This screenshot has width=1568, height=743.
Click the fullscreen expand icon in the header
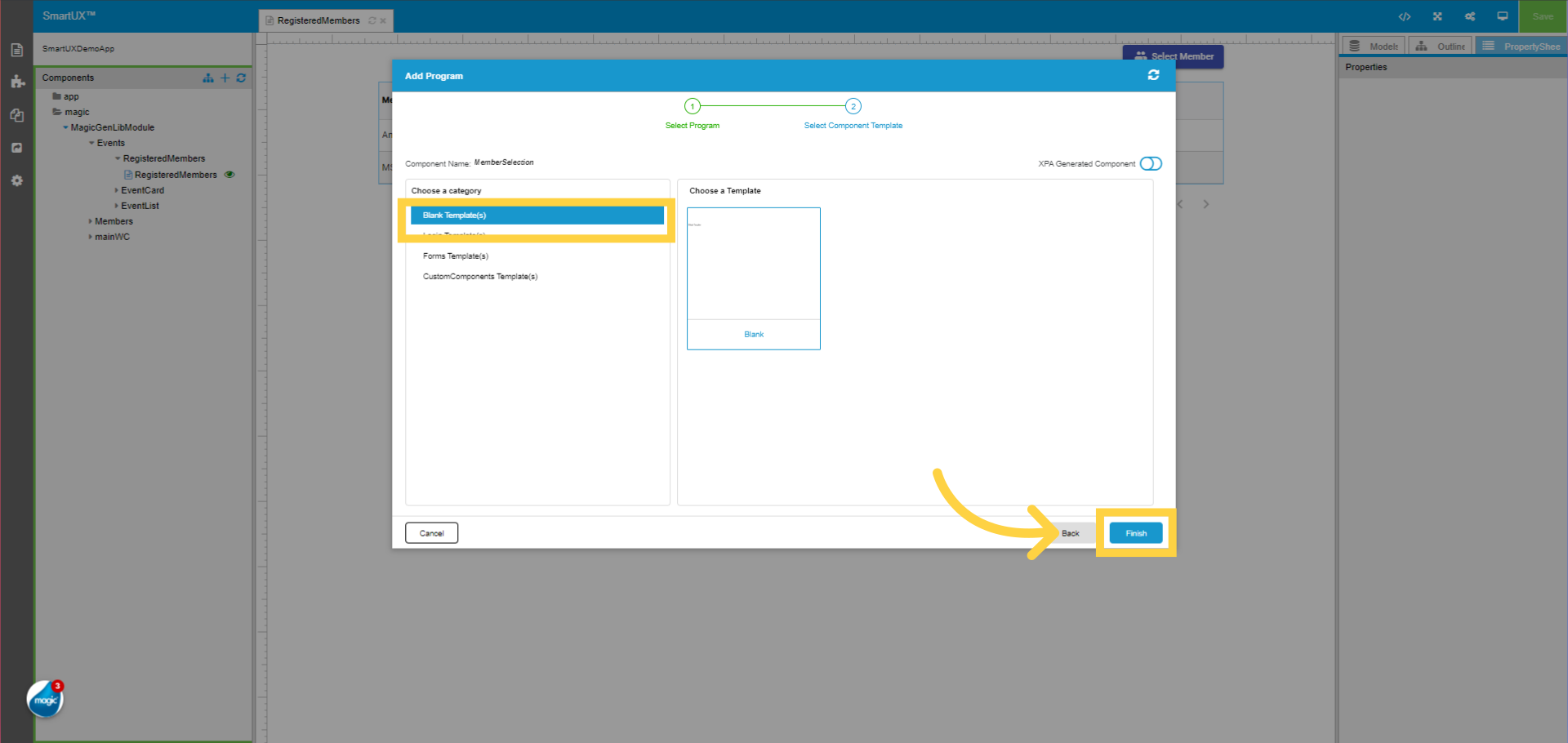pos(1437,16)
